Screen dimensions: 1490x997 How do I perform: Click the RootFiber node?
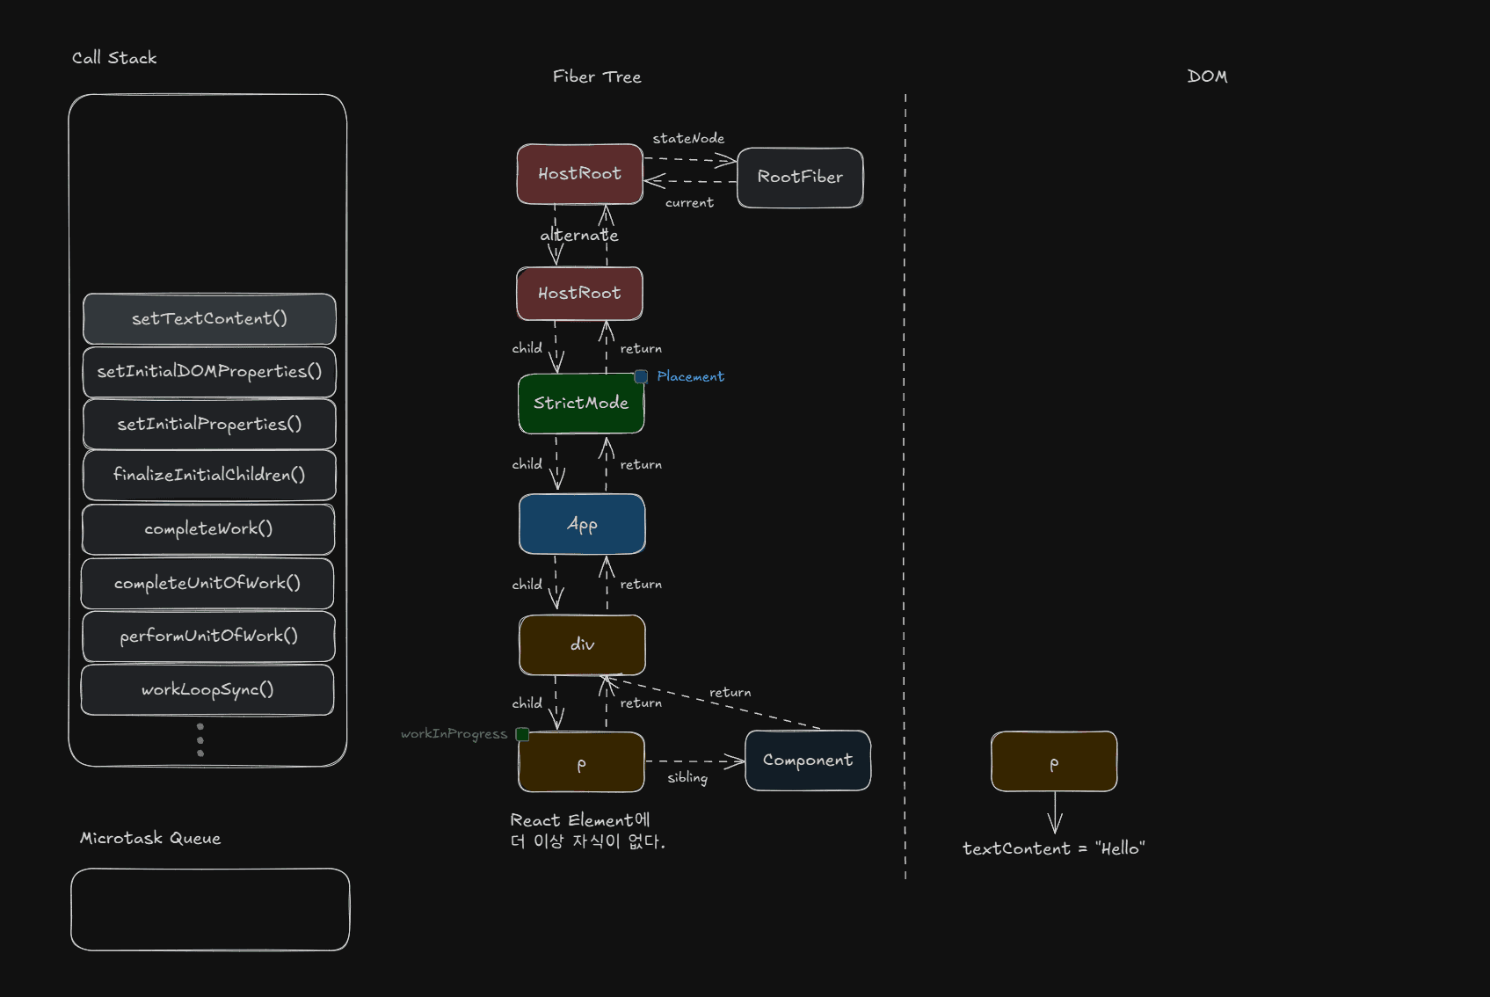point(800,178)
